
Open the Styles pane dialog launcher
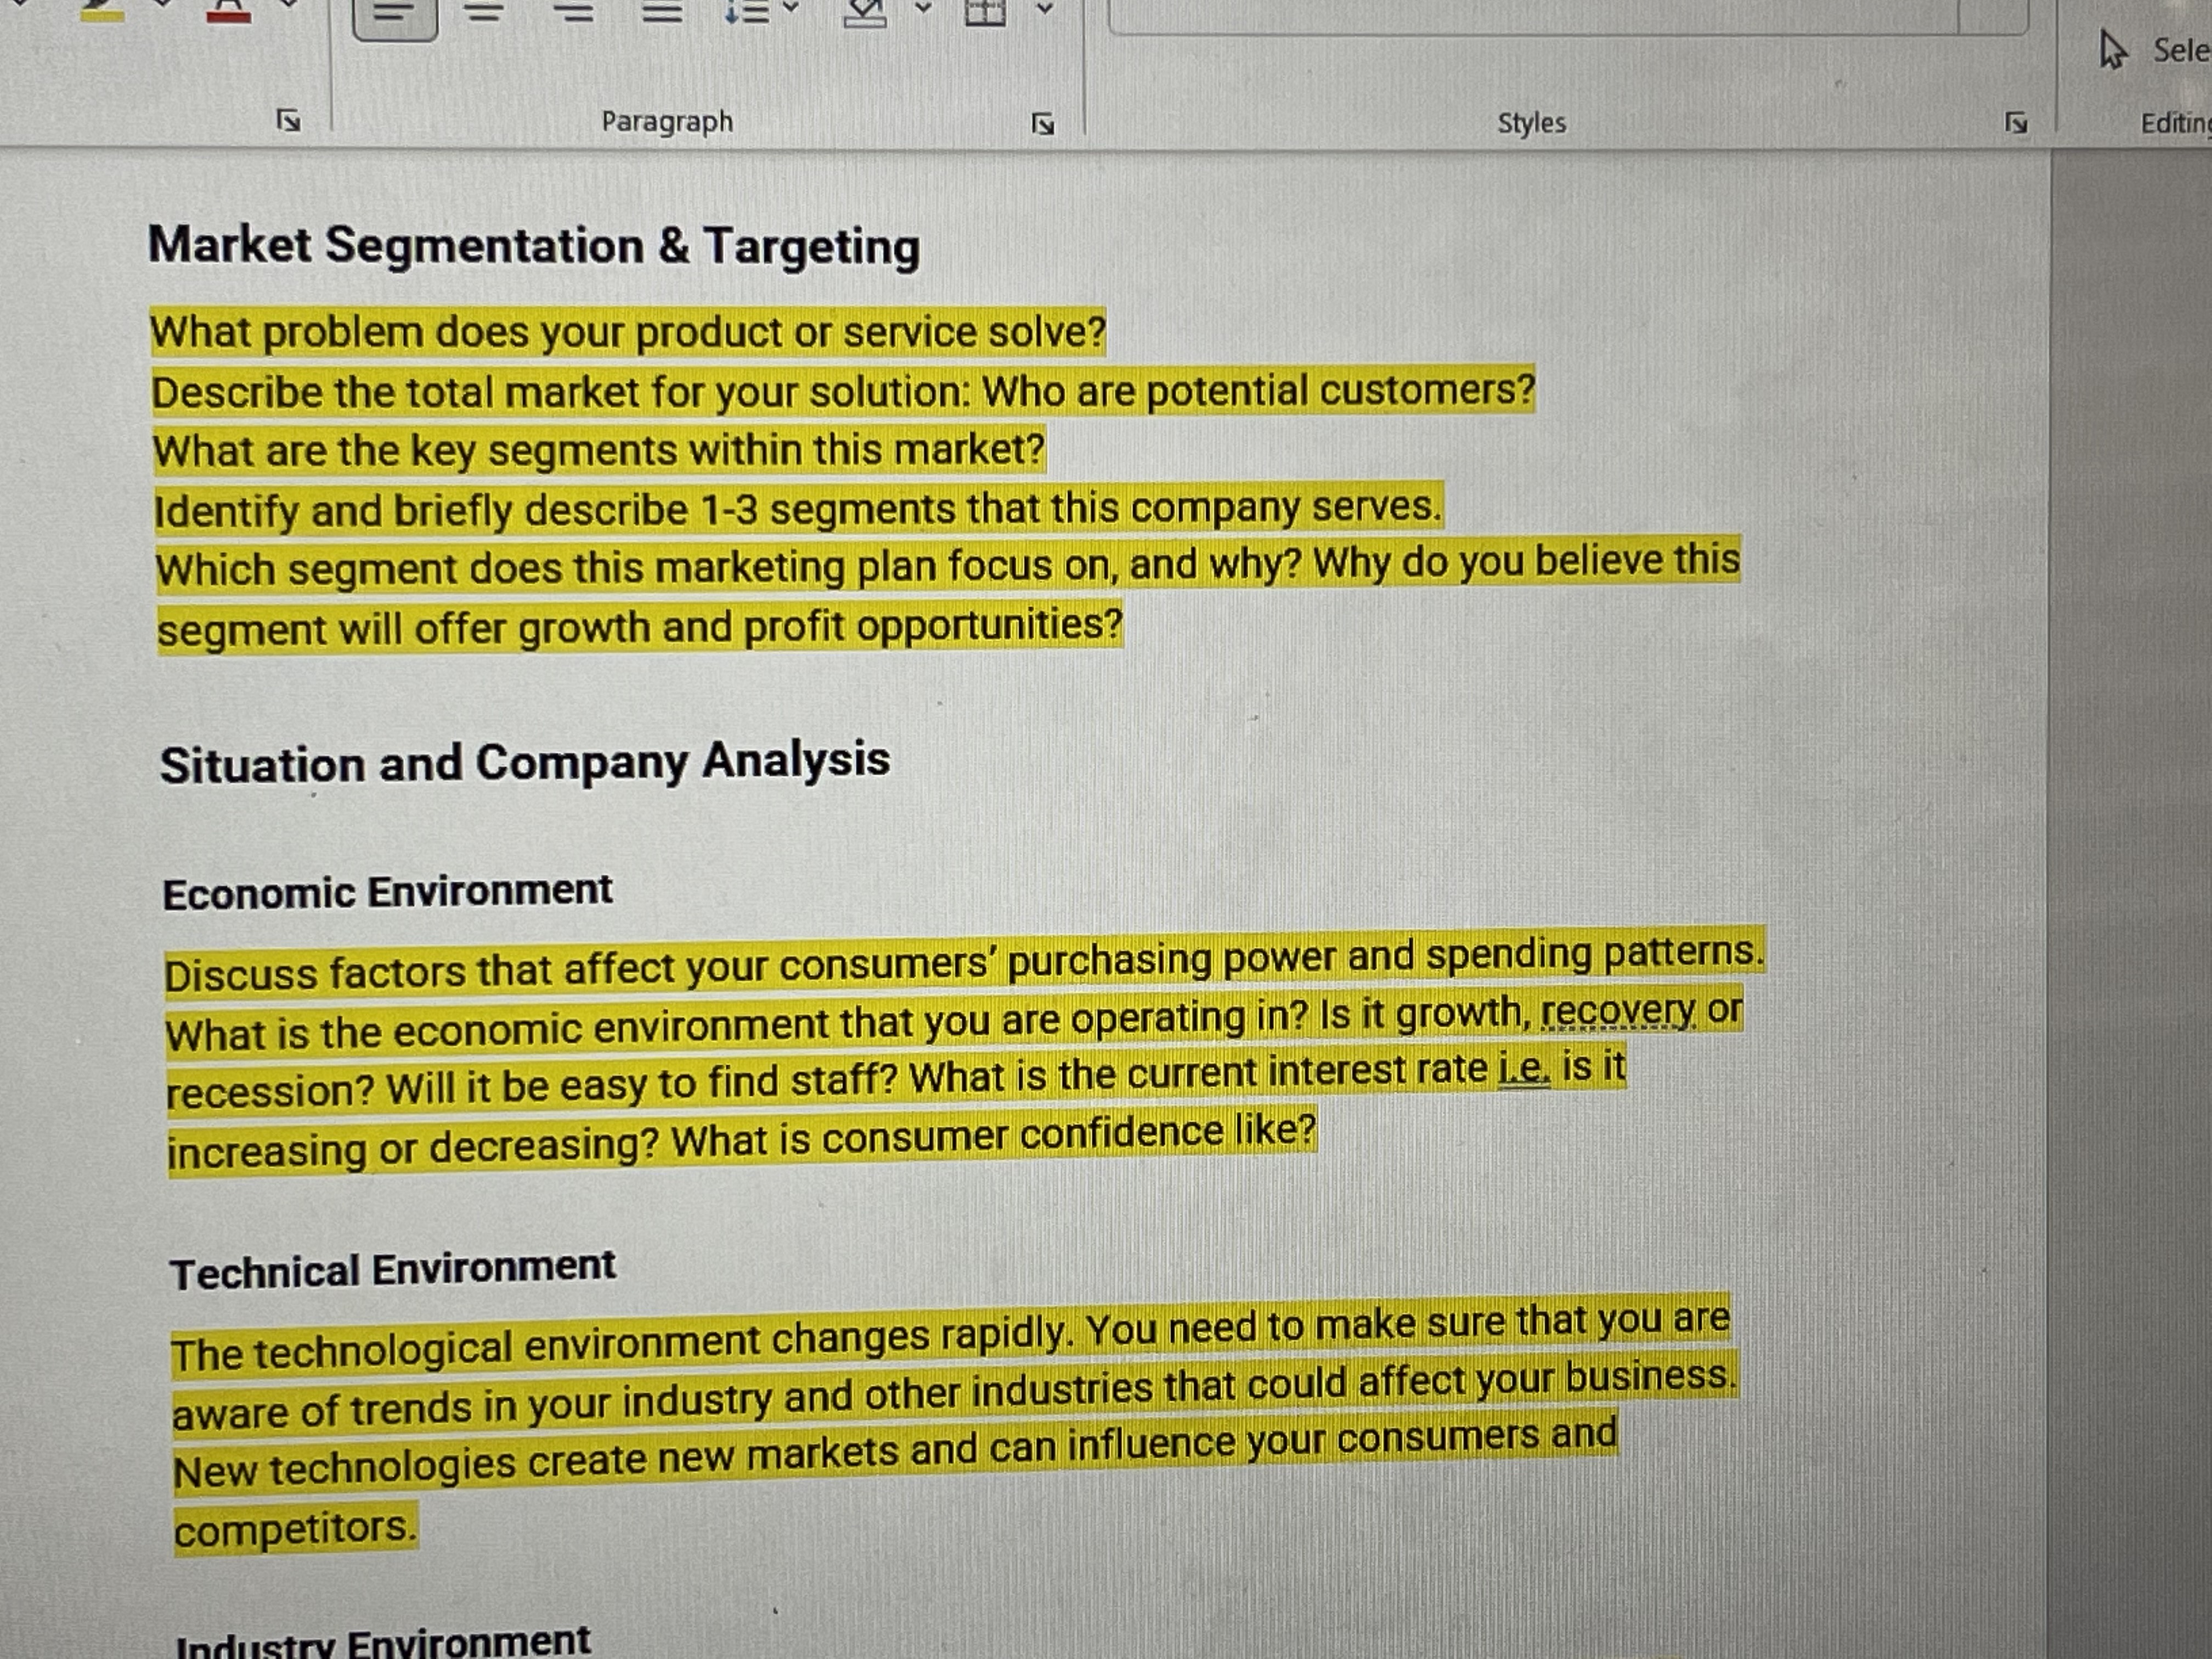point(2016,123)
